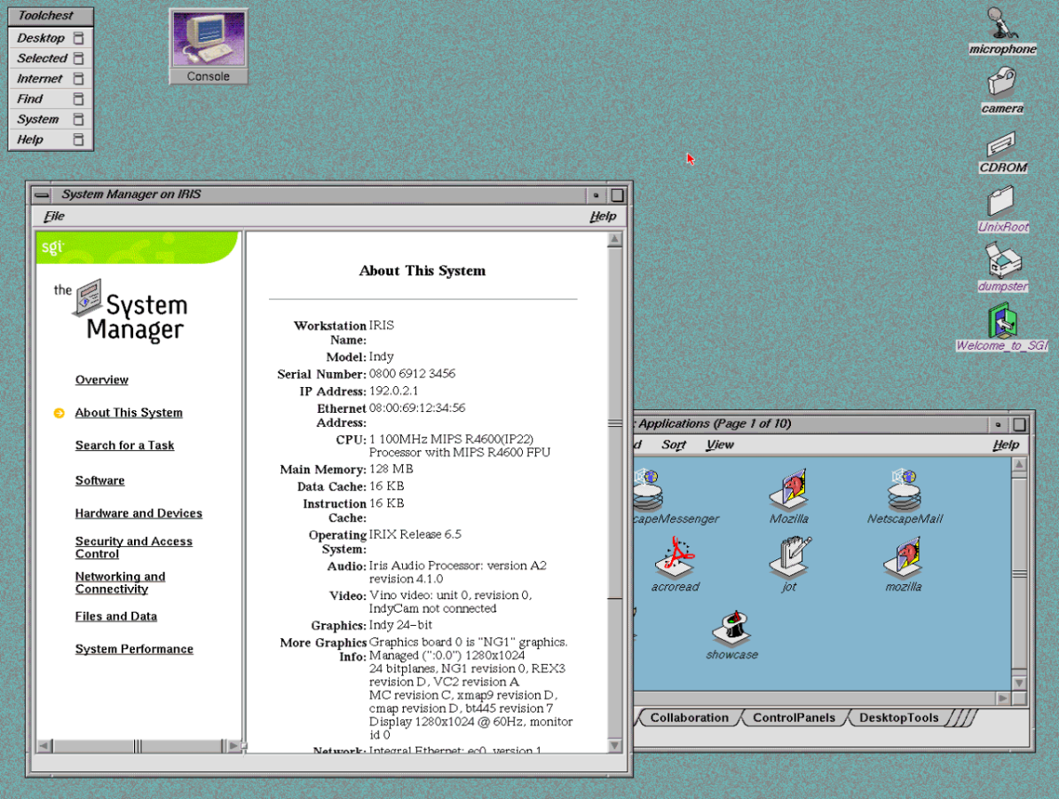Open the Overview link
This screenshot has width=1059, height=799.
point(102,380)
